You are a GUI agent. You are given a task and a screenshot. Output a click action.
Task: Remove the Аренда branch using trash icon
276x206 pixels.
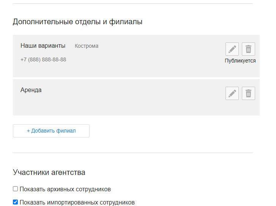tap(248, 93)
